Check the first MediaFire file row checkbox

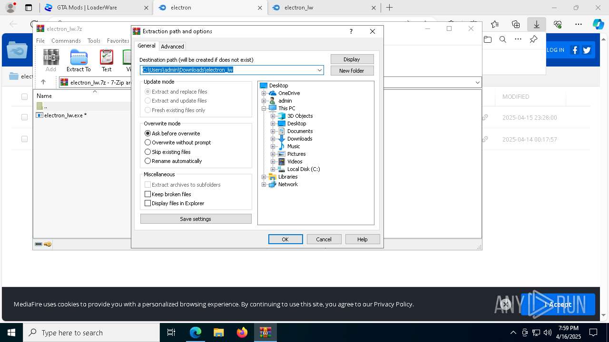24,117
